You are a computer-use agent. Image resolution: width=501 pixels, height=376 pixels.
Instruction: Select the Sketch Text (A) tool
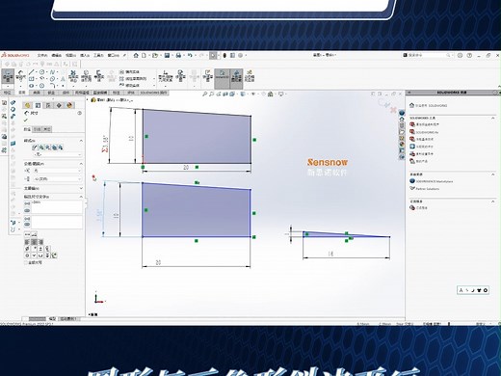coord(63,79)
